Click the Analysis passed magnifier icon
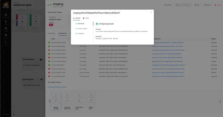 [x=97, y=24]
